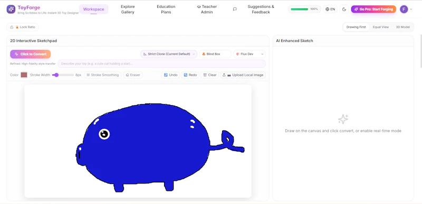Select the Blind Box style
This screenshot has width=422, height=204.
click(x=215, y=54)
